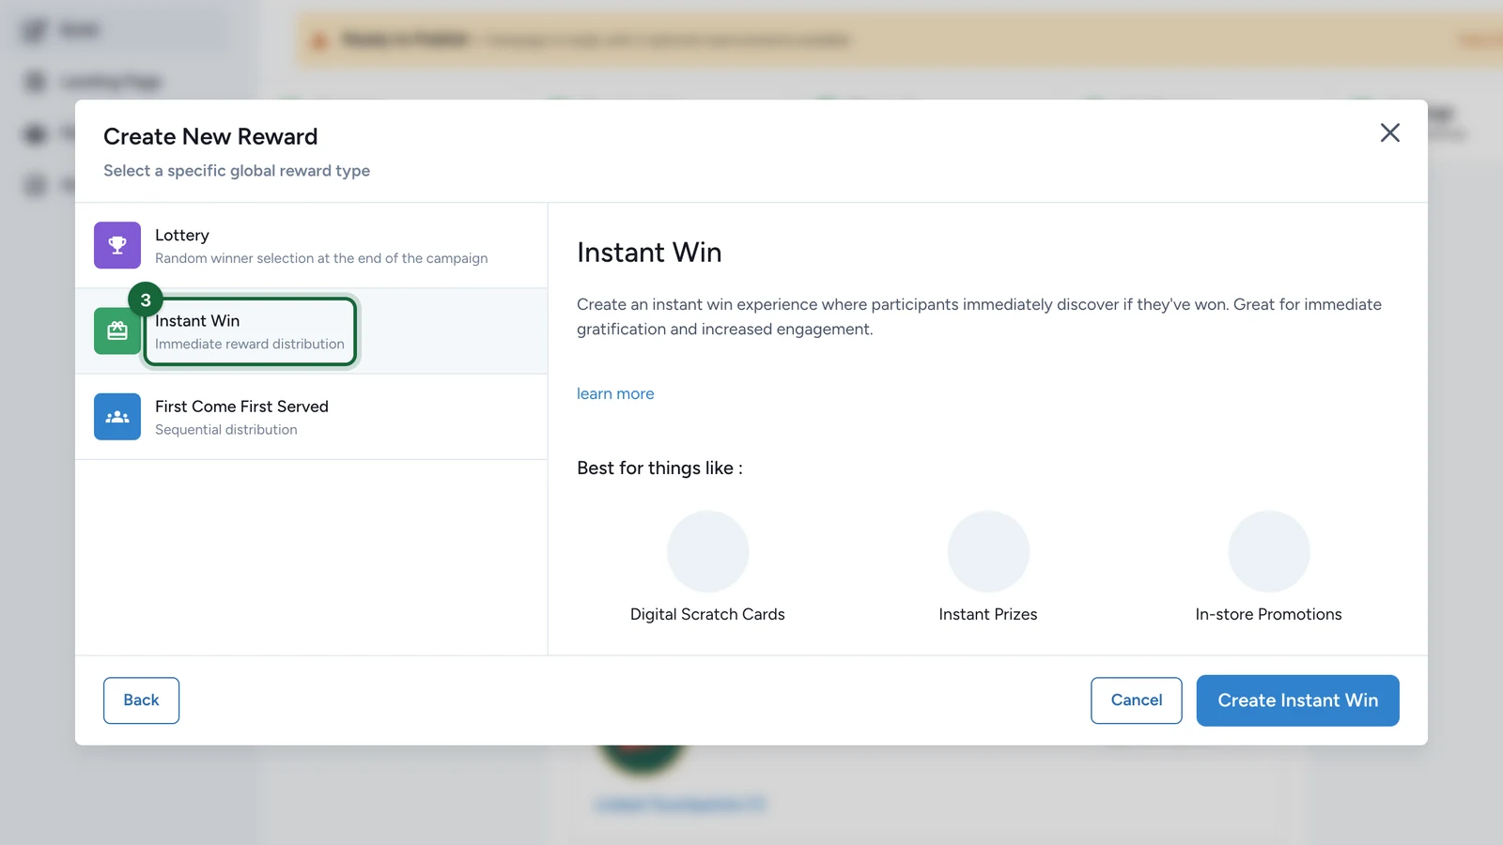Click the 'Instant Prizes' label
1503x845 pixels.
pos(988,614)
